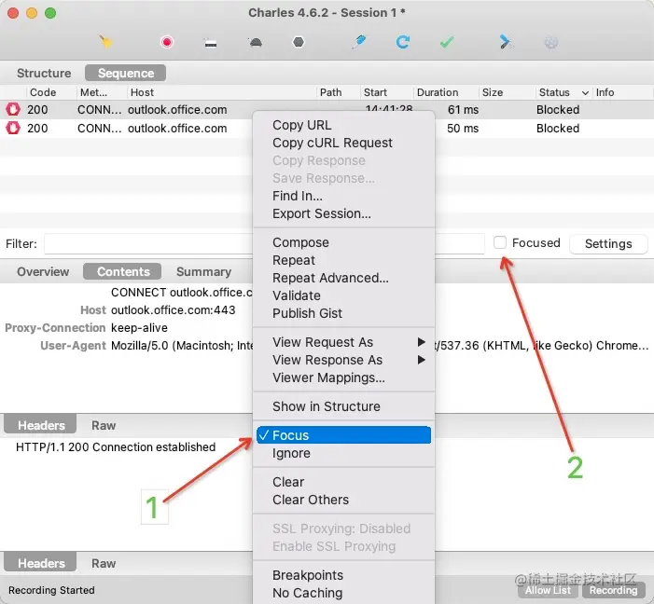Image resolution: width=654 pixels, height=604 pixels.
Task: Expand the View Response As submenu
Action: point(343,360)
